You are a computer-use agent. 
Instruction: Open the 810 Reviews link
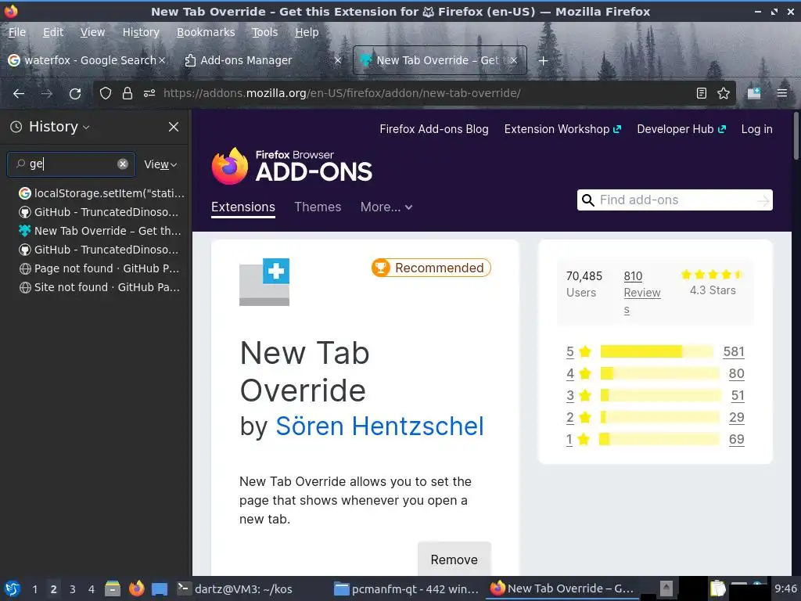coord(642,293)
